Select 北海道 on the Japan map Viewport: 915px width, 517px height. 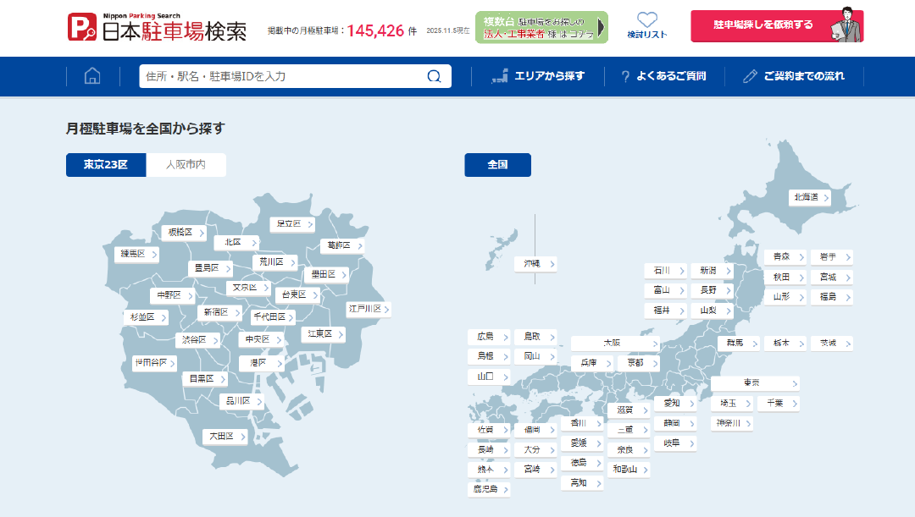tap(809, 197)
